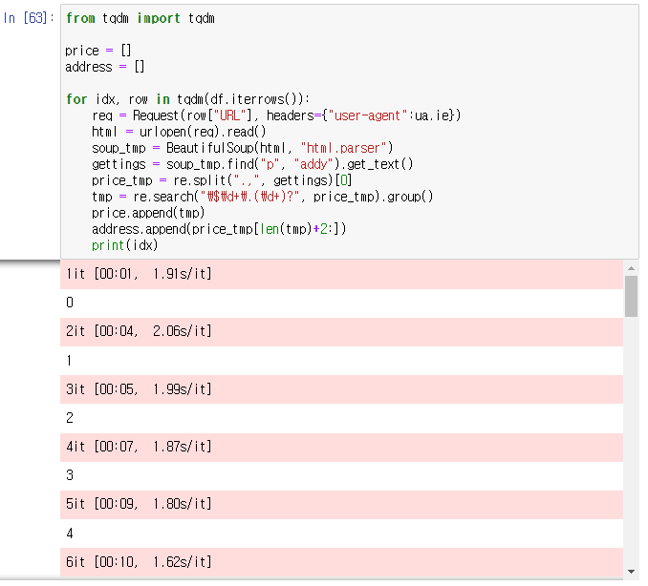The height and width of the screenshot is (586, 648).
Task: Click the scroll down arrow of output area
Action: (x=631, y=571)
